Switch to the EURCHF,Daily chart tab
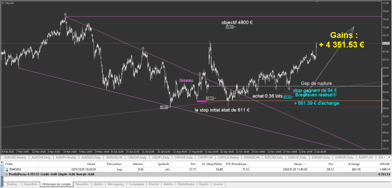392x188 pixels. [297, 157]
